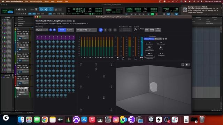
Task: Open the Window menu
Action: pyautogui.click(x=60, y=1)
